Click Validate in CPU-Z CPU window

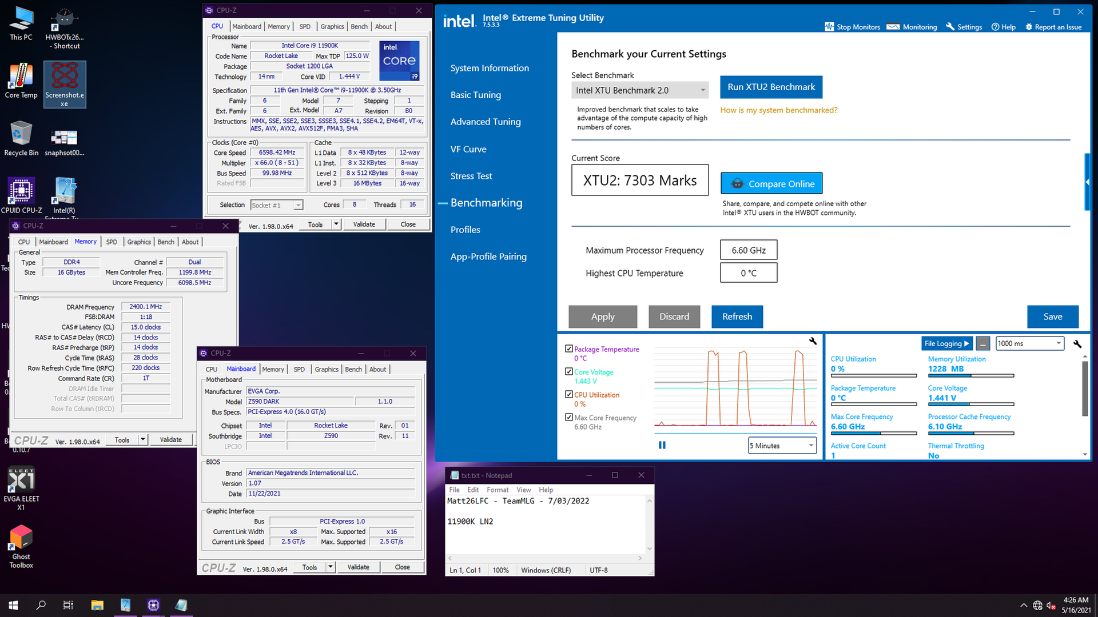pos(364,225)
